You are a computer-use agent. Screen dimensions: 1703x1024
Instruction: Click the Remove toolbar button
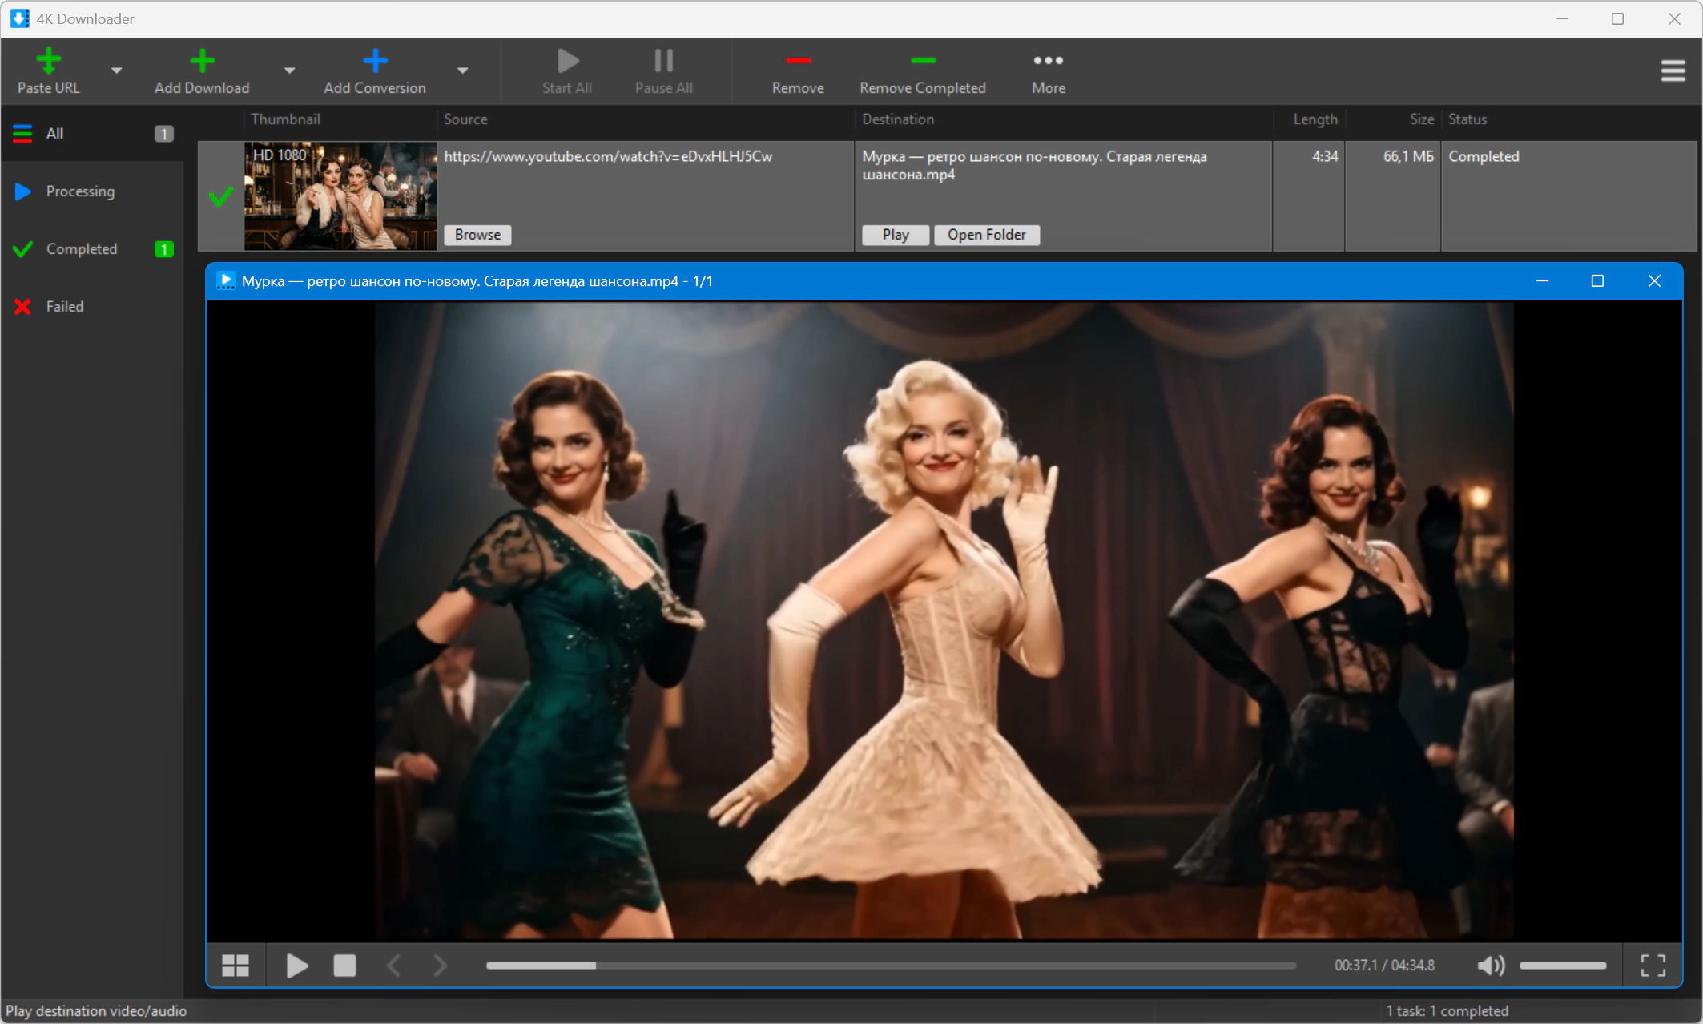(798, 71)
